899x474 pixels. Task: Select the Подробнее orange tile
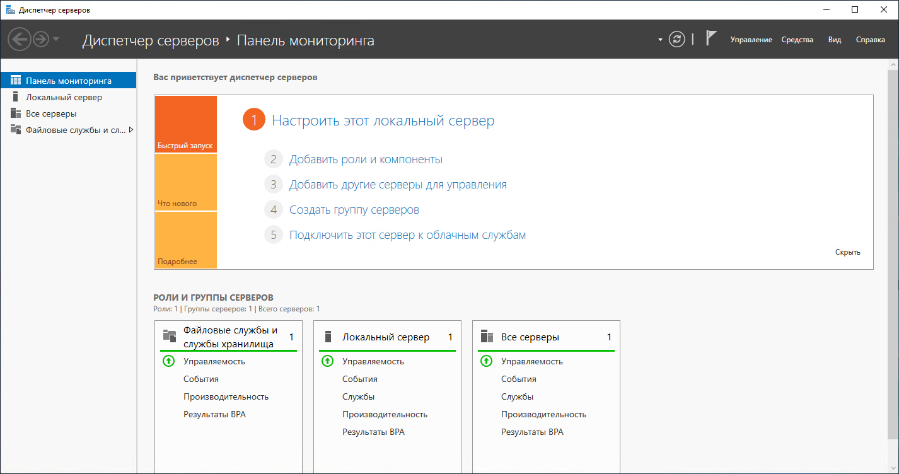185,240
